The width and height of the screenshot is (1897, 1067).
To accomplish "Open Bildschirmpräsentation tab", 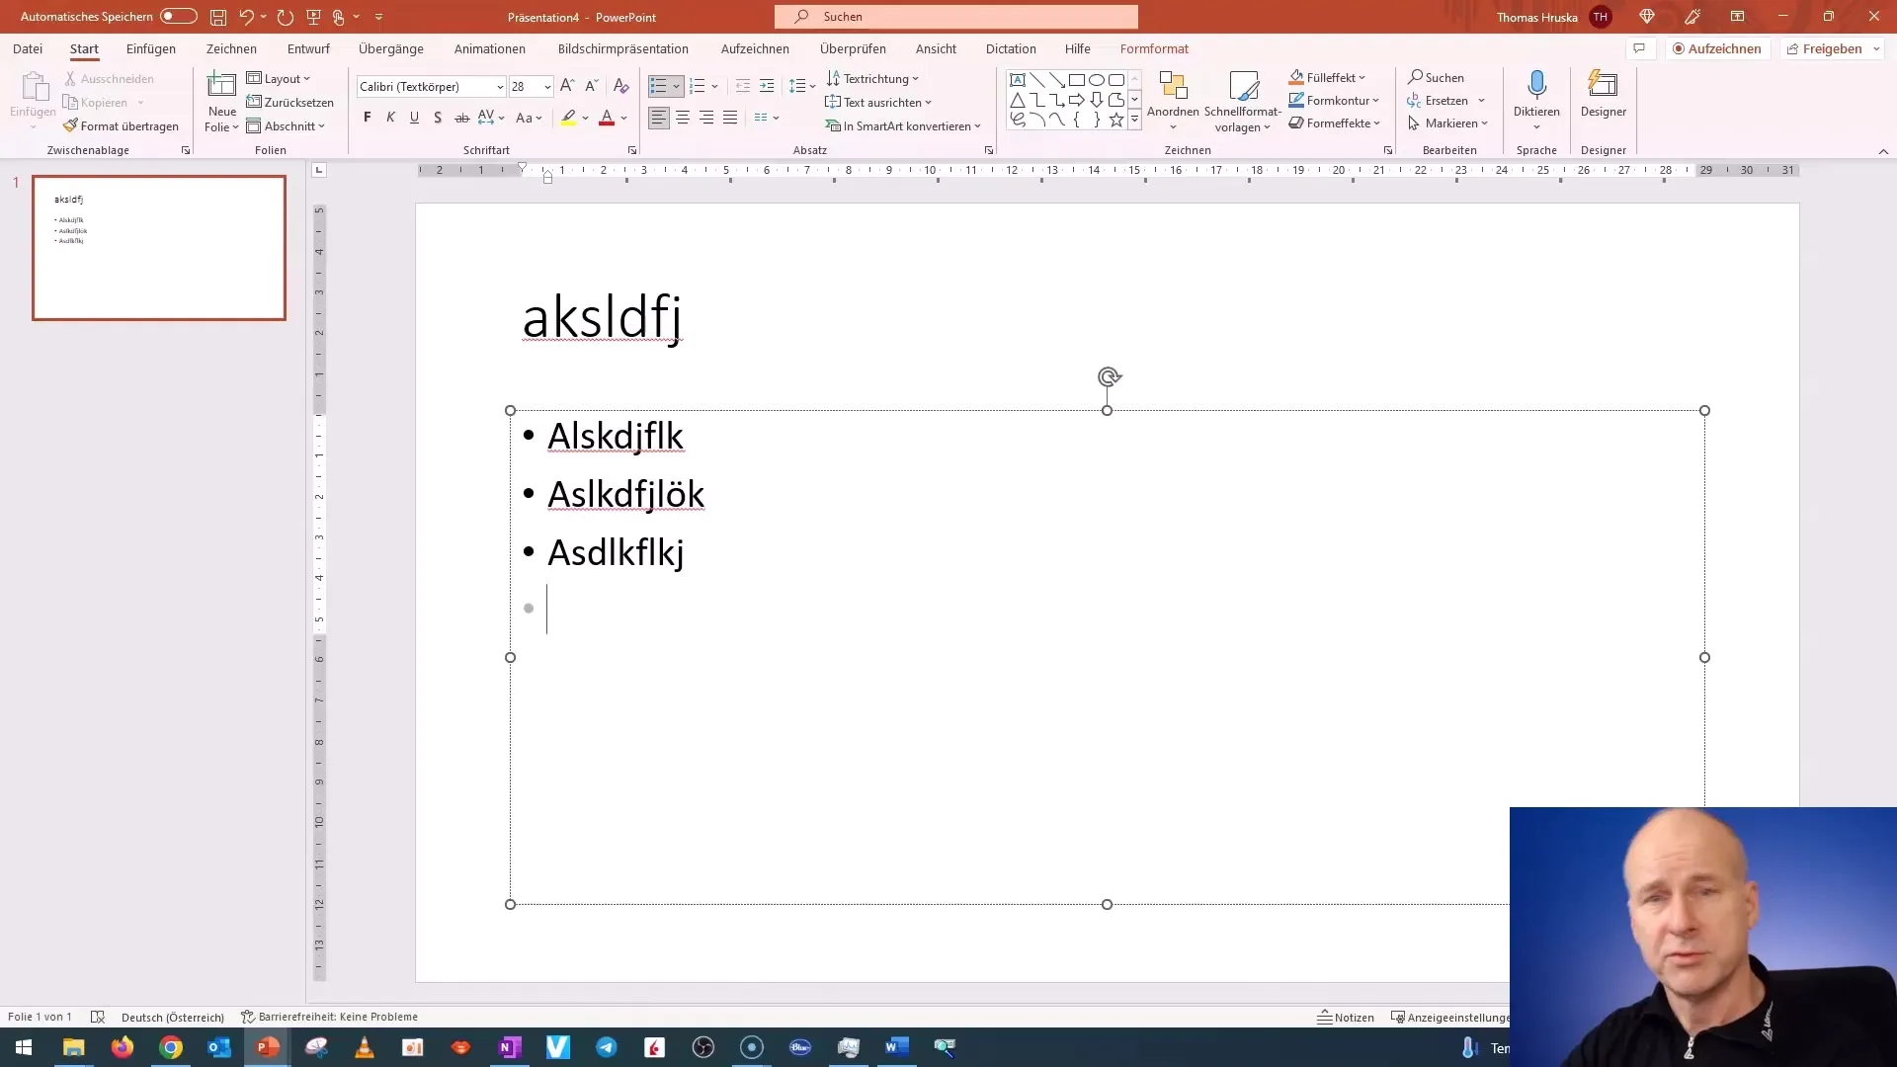I will coord(623,48).
